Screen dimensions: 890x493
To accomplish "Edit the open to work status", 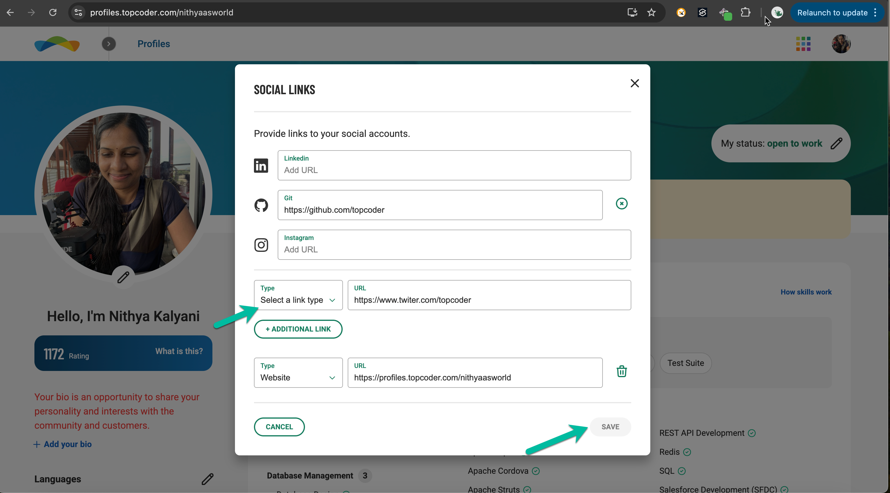I will tap(836, 143).
